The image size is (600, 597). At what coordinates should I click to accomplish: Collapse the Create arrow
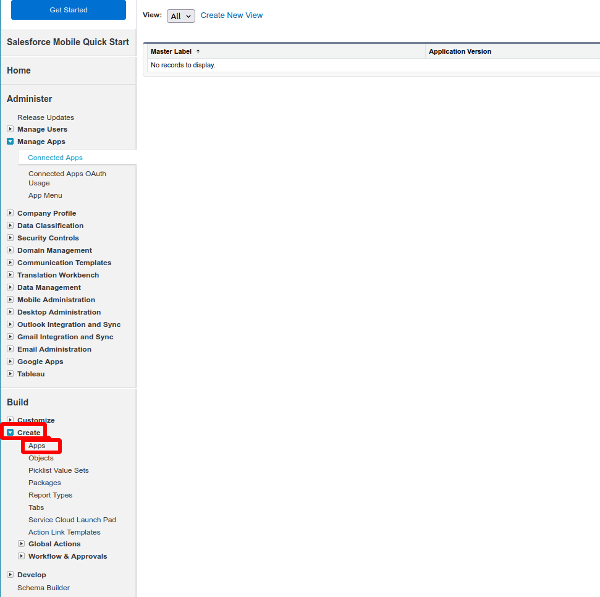point(11,433)
